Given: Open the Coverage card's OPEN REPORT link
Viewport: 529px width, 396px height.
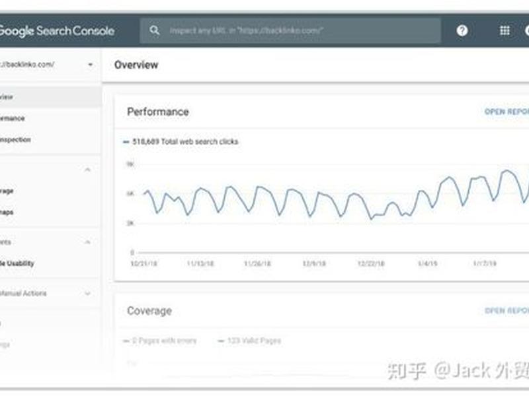Looking at the screenshot, I should [x=507, y=310].
